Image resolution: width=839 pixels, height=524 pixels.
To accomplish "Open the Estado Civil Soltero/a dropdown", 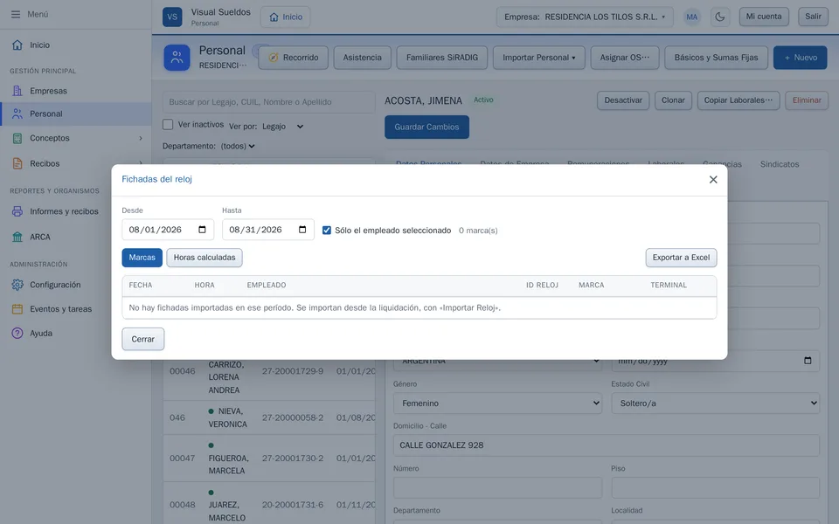I will tap(716, 403).
